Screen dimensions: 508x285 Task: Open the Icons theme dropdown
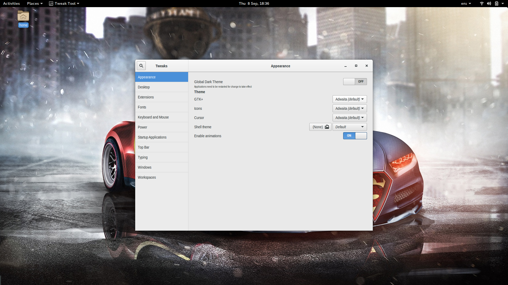pyautogui.click(x=350, y=108)
